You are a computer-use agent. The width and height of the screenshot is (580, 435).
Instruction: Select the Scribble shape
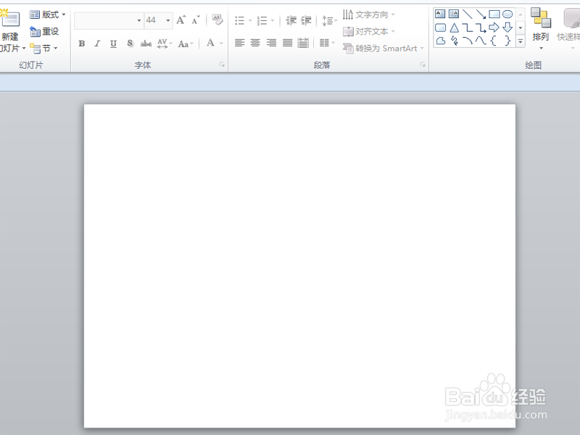tap(454, 41)
